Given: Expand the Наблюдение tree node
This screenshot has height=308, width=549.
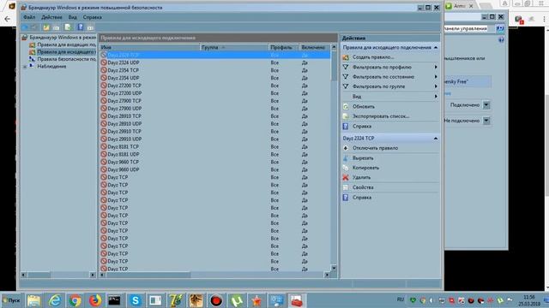Looking at the screenshot, I should 25,67.
